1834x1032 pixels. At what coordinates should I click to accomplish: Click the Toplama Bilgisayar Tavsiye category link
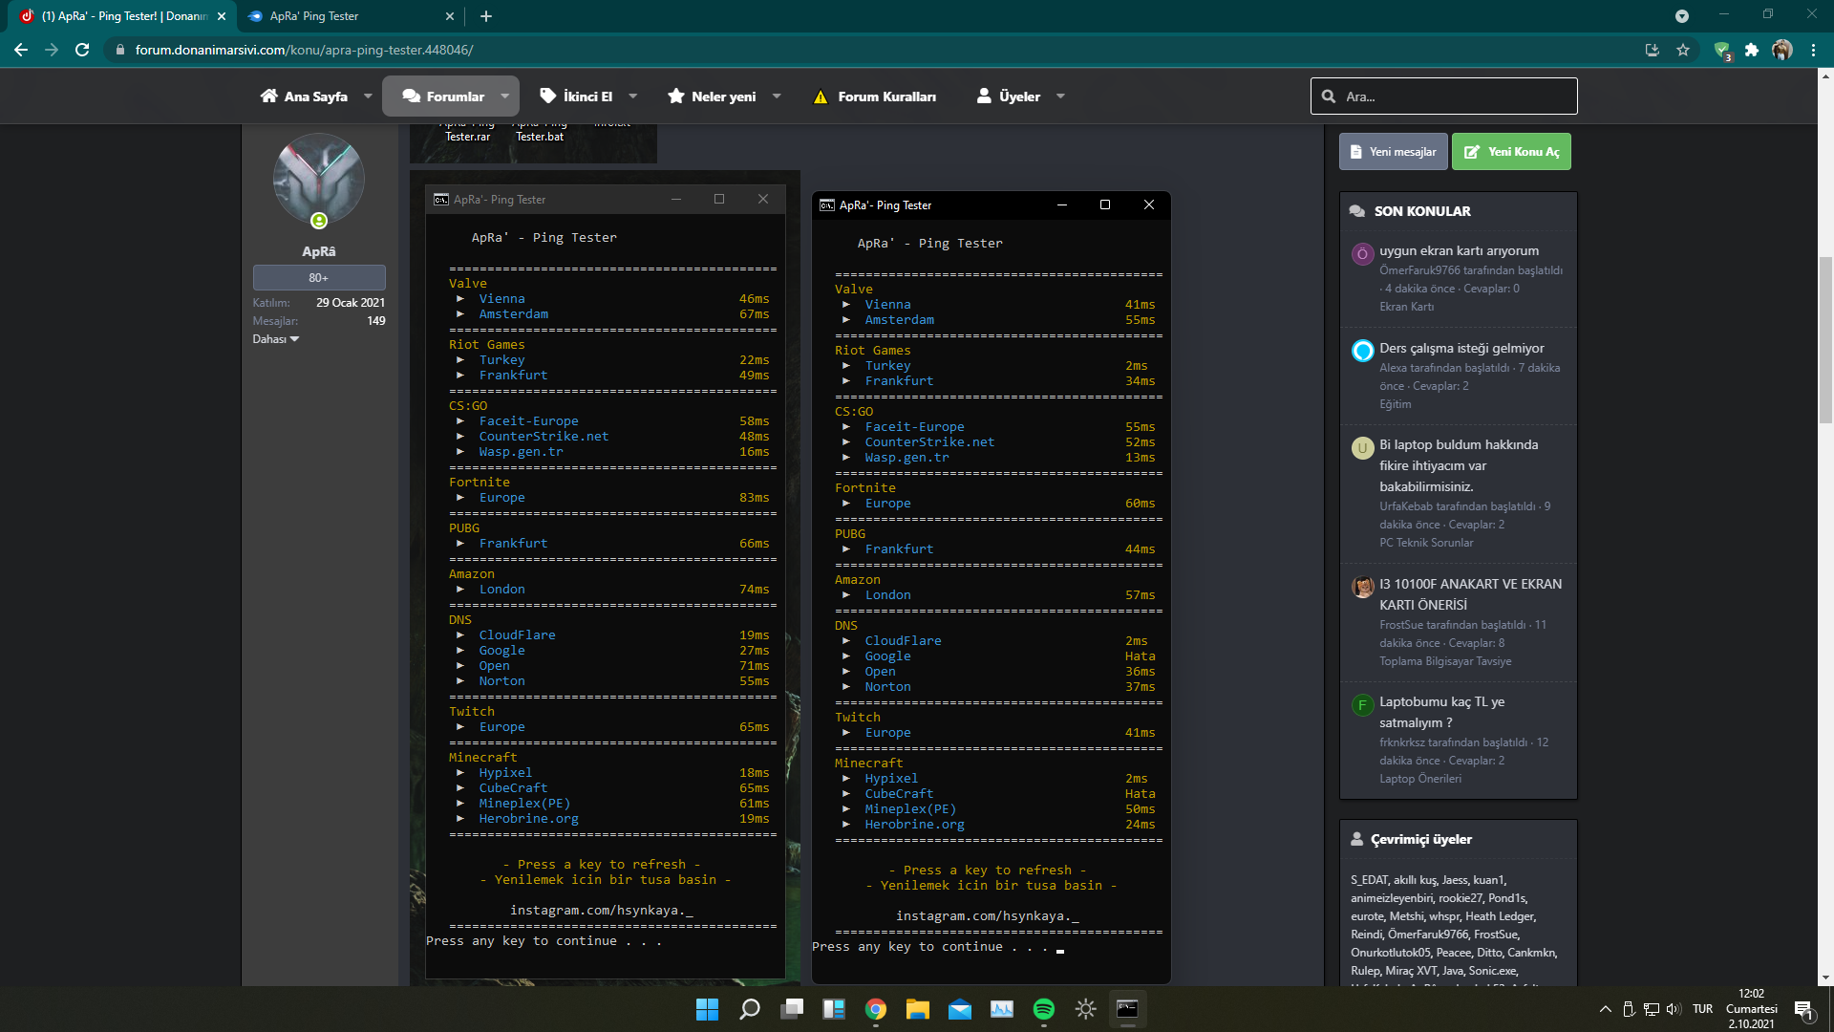pos(1445,661)
